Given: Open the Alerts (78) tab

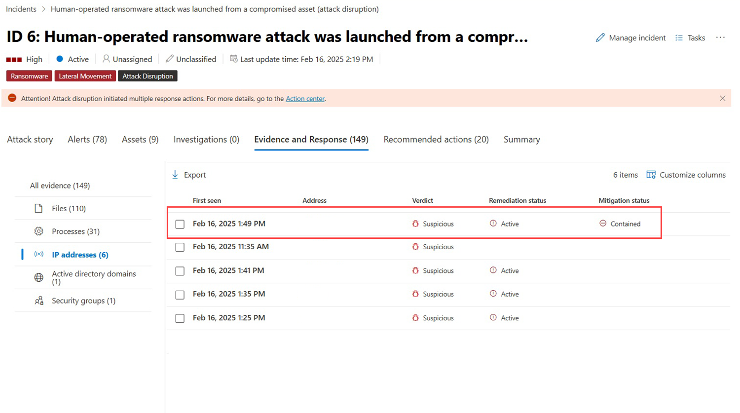Looking at the screenshot, I should [87, 140].
